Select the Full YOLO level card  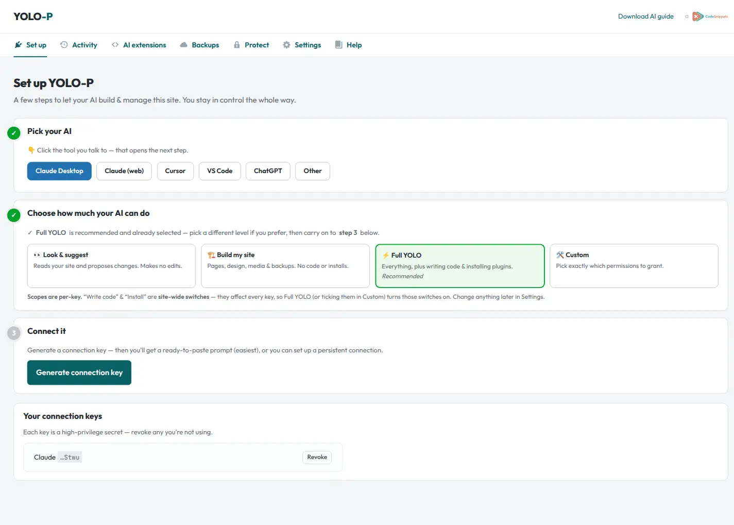(x=460, y=266)
